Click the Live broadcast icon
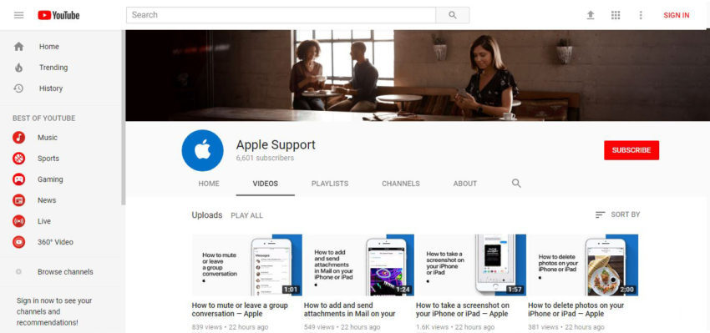This screenshot has height=333, width=710. point(18,221)
